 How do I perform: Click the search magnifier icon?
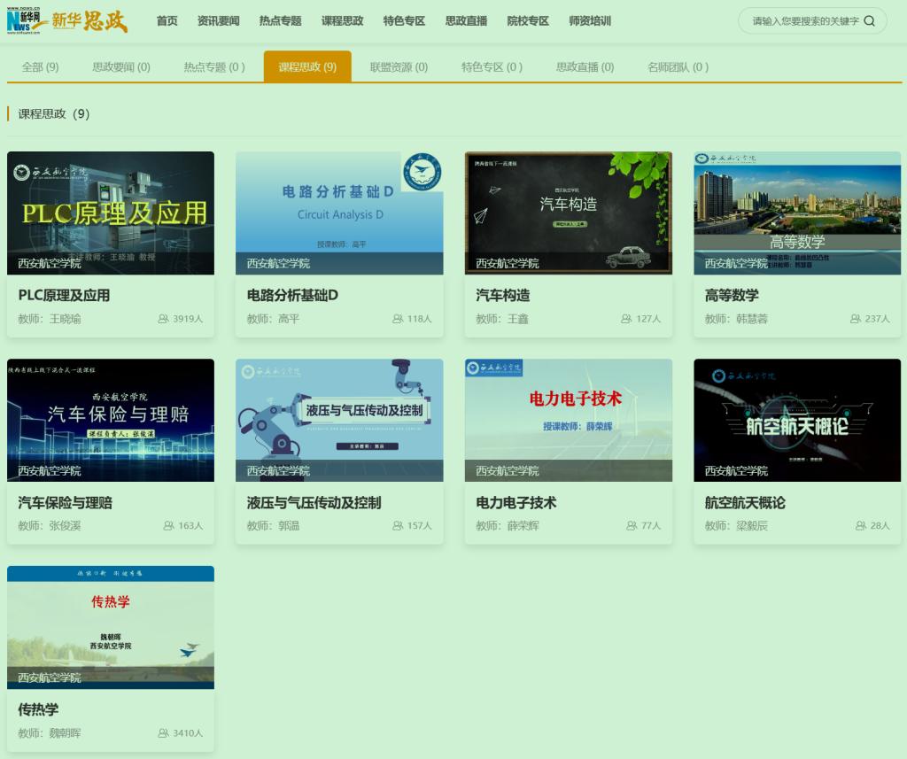pos(869,21)
